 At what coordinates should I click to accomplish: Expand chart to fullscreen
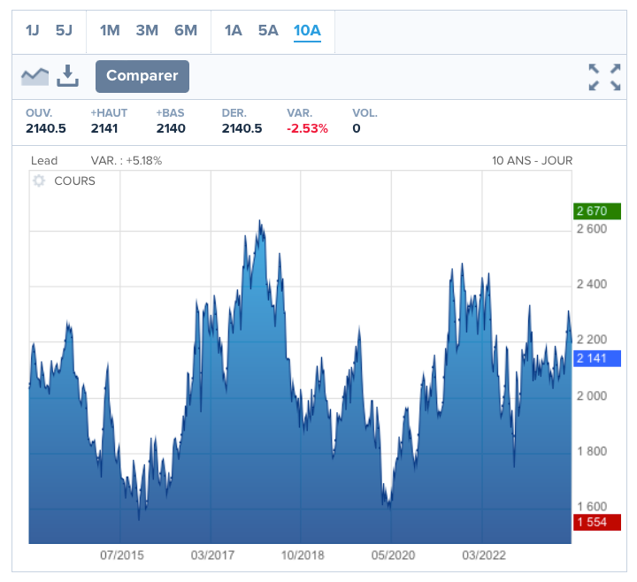[604, 77]
